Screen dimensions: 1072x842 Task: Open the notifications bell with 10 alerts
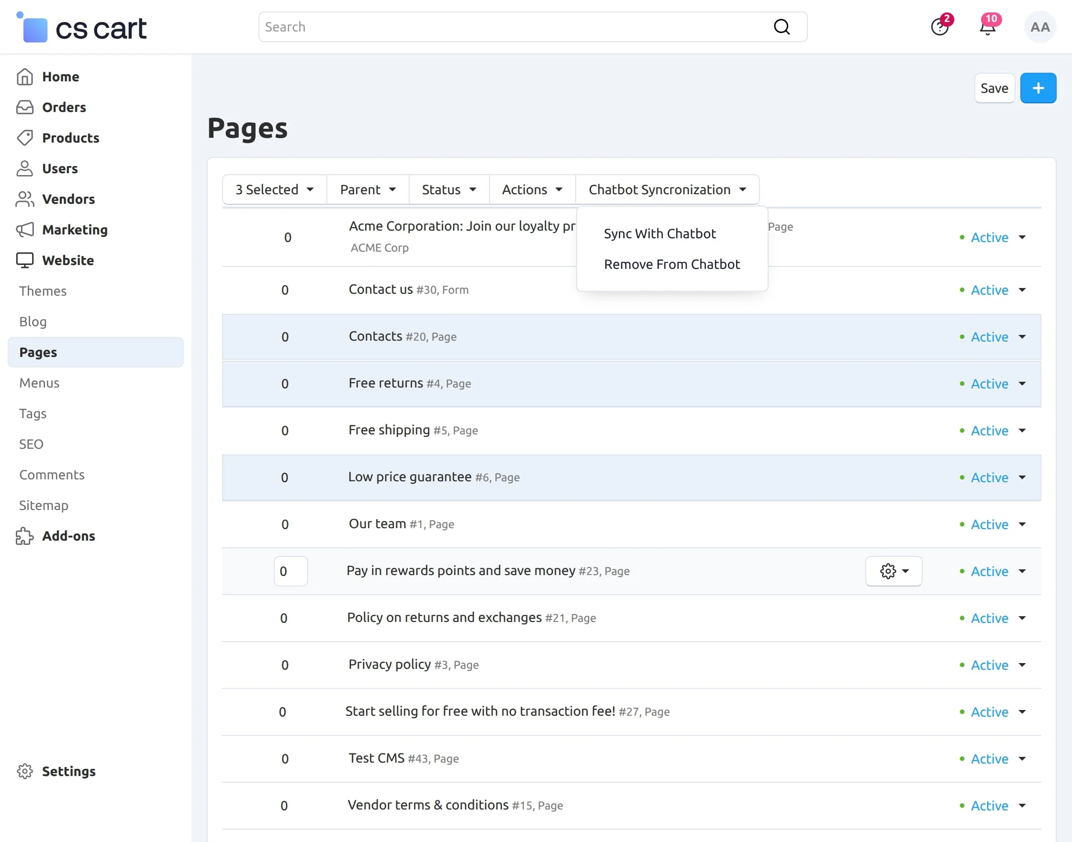coord(988,27)
